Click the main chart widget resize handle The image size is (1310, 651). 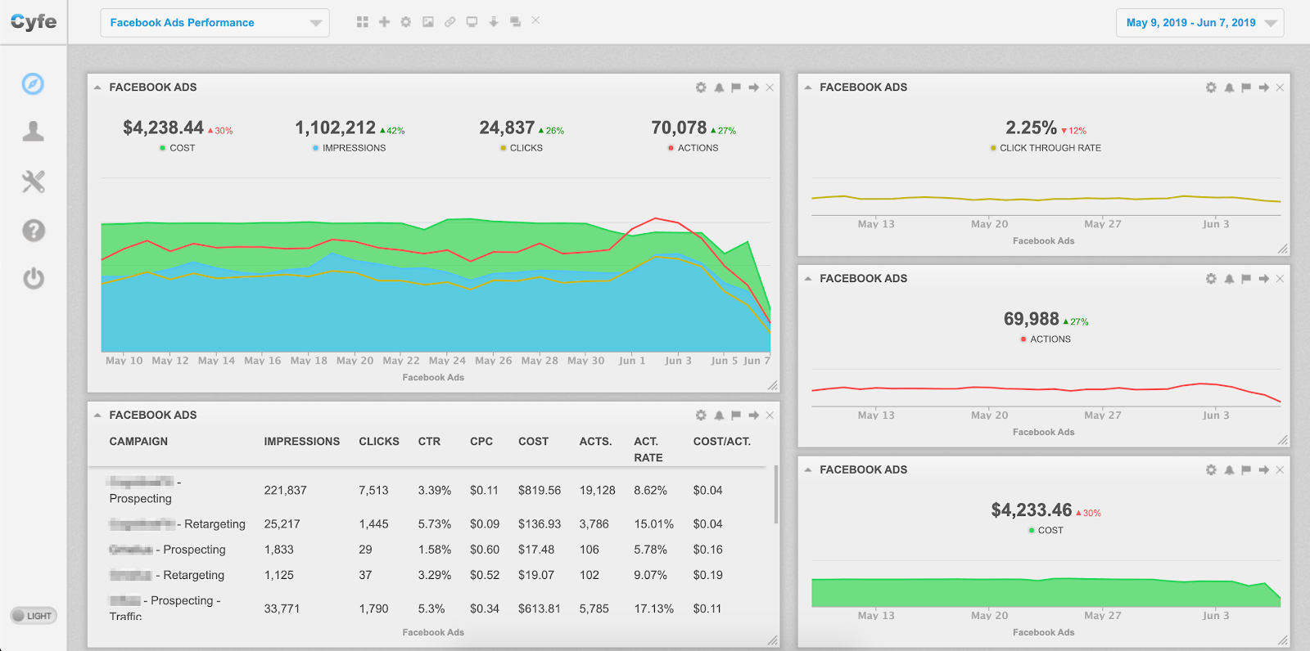pos(772,385)
